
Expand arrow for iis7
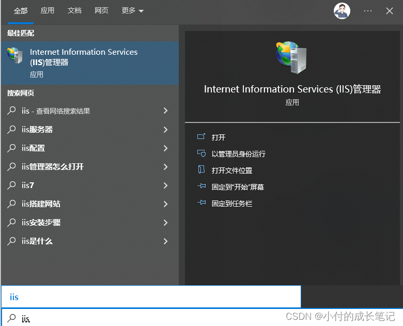[165, 185]
